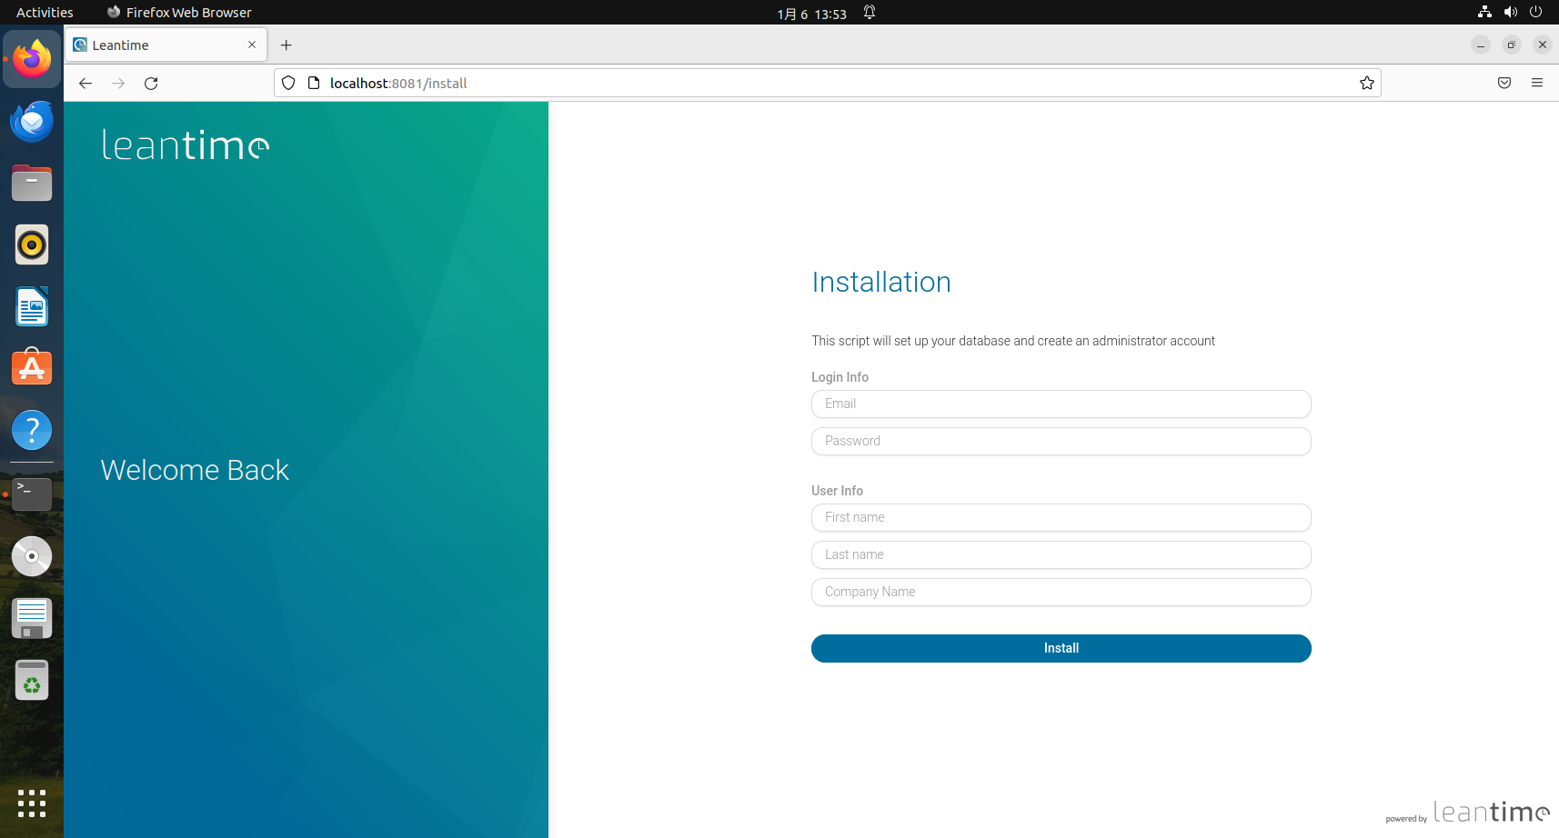Open Thunderbird mail from the dock

point(32,121)
